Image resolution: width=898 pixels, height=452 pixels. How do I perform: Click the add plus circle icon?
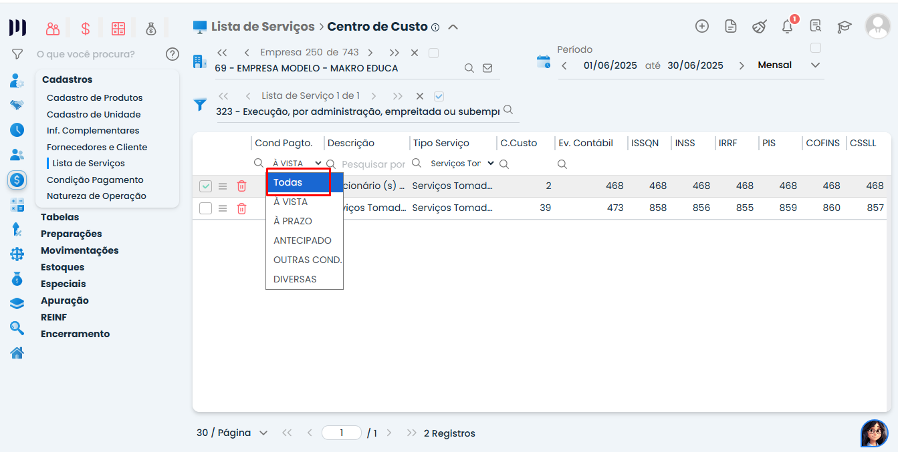pos(702,26)
